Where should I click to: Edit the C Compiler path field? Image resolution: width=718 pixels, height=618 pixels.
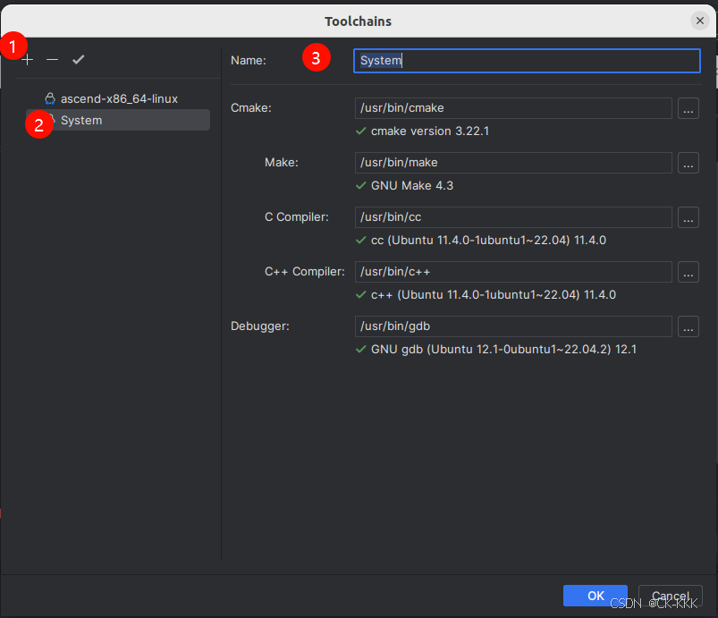(513, 217)
